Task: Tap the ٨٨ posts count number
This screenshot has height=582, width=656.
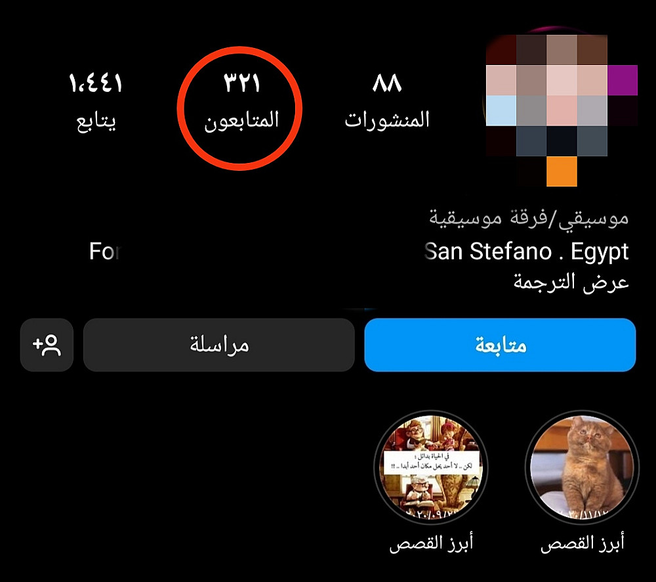Action: [x=387, y=83]
